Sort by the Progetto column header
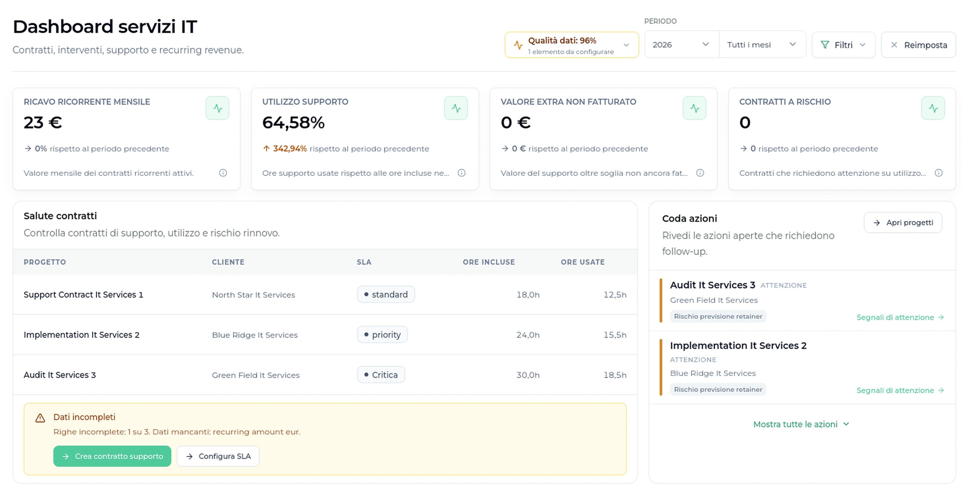This screenshot has width=970, height=497. [45, 262]
